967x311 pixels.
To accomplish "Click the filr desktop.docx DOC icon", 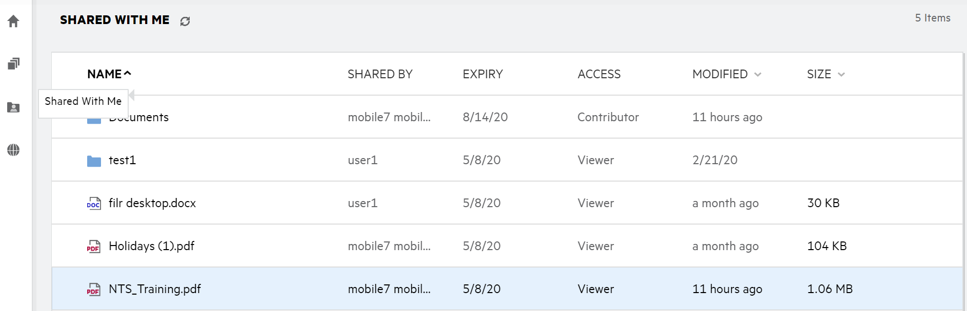I will (x=94, y=204).
